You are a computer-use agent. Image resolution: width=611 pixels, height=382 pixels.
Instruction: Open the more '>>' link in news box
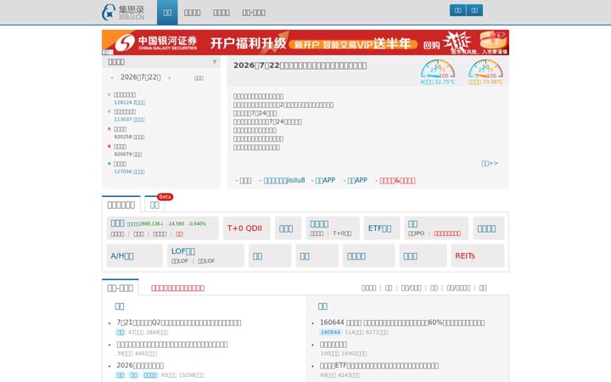click(x=490, y=163)
